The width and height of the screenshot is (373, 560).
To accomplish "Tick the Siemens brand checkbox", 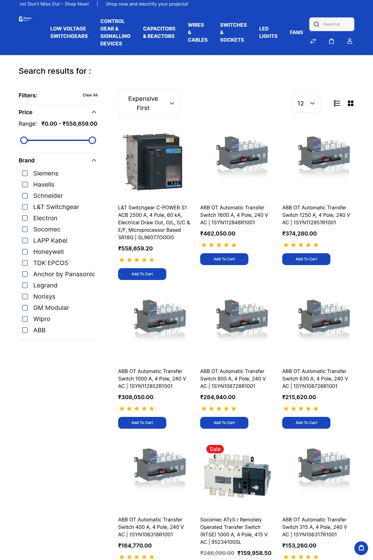I will click(x=25, y=173).
